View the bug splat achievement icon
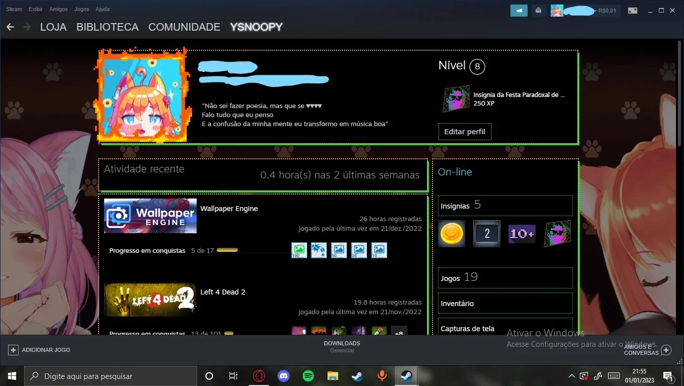Screen dimensions: 684x386 [319, 250]
